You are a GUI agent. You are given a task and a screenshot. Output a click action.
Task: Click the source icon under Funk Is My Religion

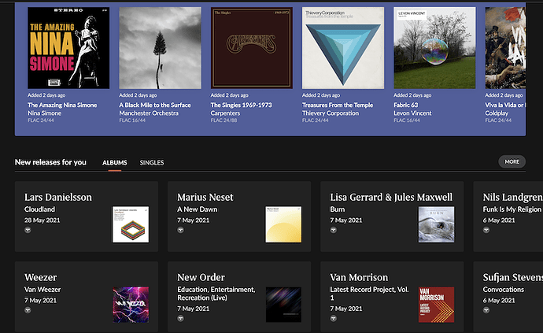pyautogui.click(x=486, y=230)
